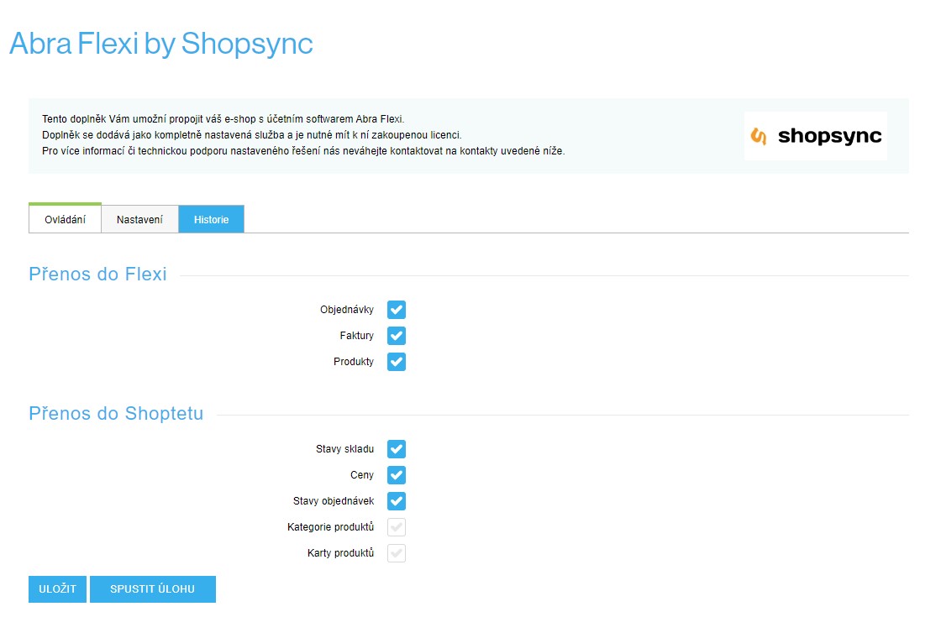Click the Produkty label
This screenshot has height=638, width=941.
pos(354,362)
